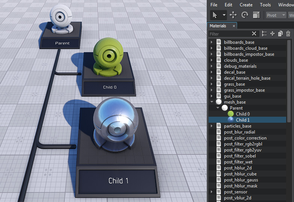Select the Child 0 material
294x202 pixels.
click(x=243, y=114)
